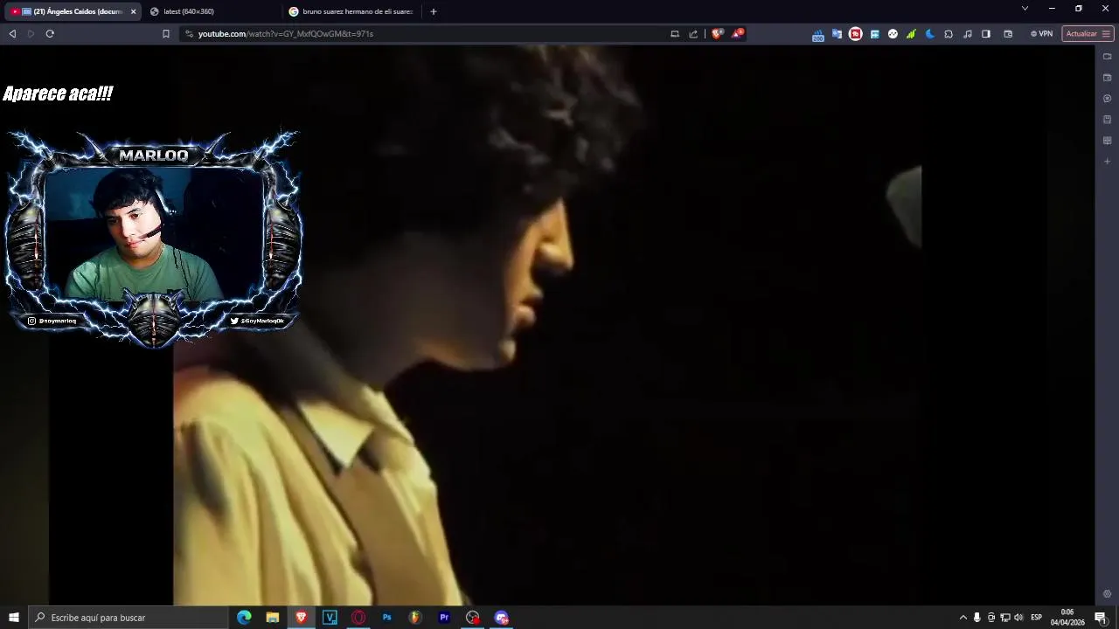The image size is (1119, 629).
Task: Open the blue V app in taskbar
Action: 330,618
